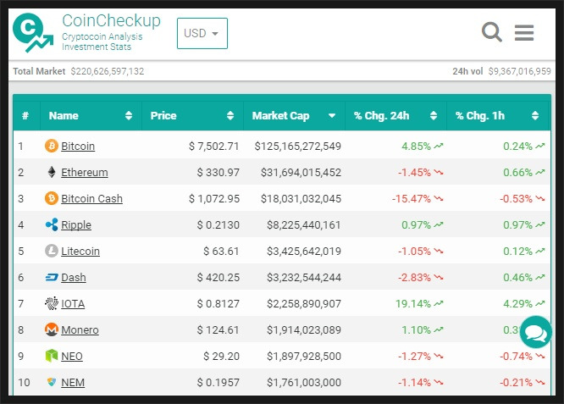This screenshot has height=404, width=564.
Task: Click the Litecoin coin icon
Action: point(52,251)
